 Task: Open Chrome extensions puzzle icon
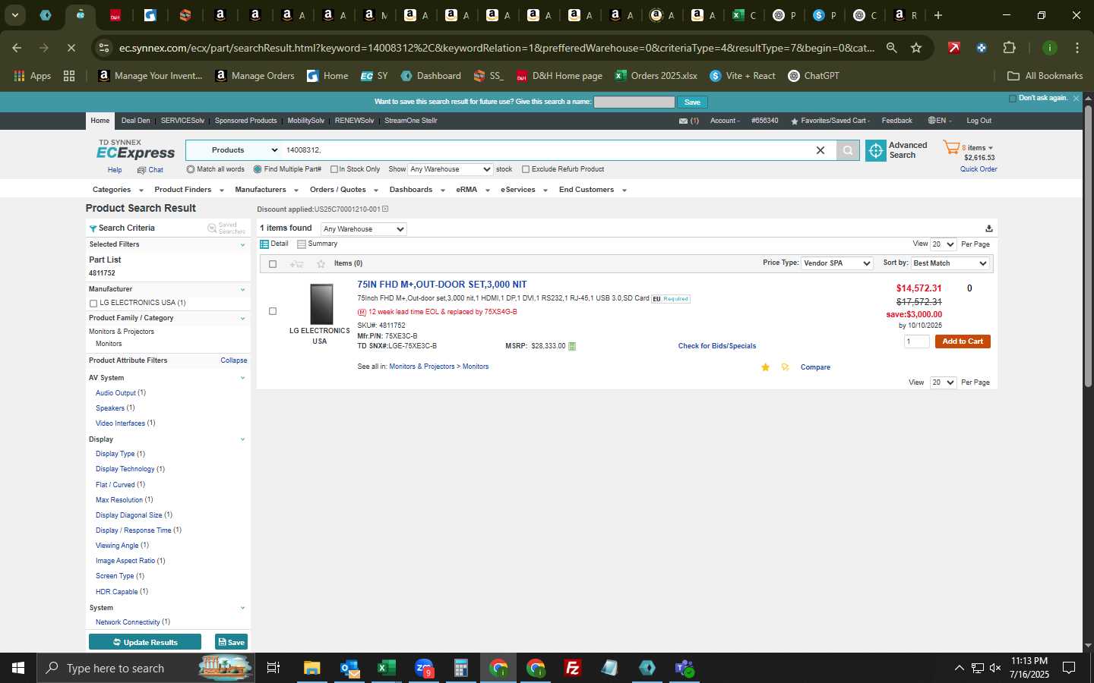click(1009, 48)
